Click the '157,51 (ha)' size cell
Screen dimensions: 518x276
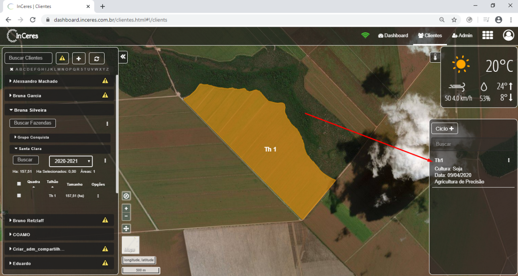75,196
